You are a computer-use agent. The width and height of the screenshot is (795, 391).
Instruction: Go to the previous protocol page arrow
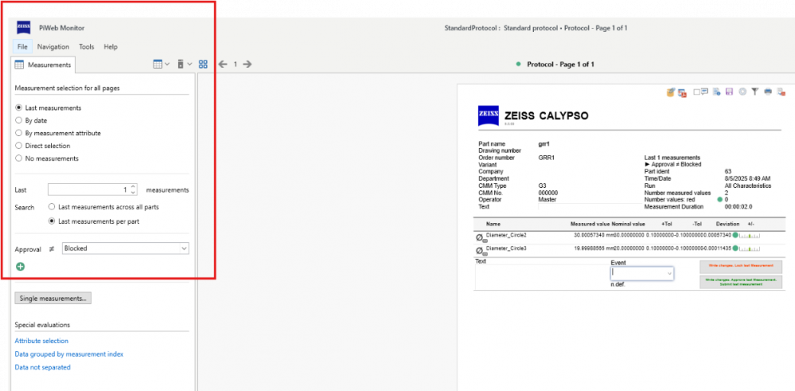223,65
